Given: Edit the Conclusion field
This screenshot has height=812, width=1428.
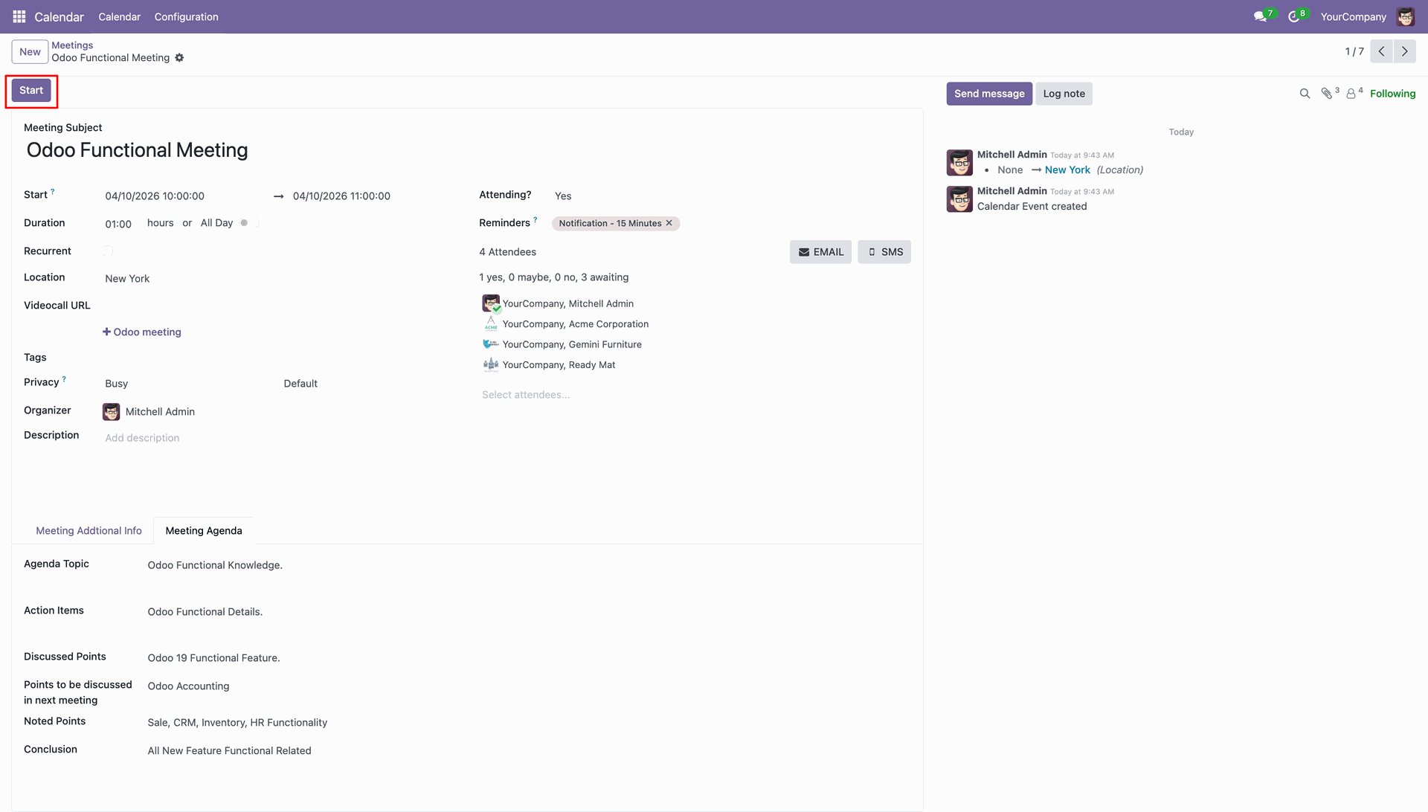Looking at the screenshot, I should 528,751.
